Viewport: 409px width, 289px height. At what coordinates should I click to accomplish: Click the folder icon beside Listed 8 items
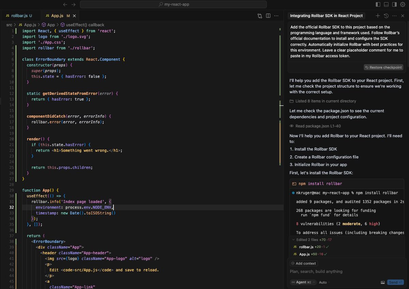point(291,101)
